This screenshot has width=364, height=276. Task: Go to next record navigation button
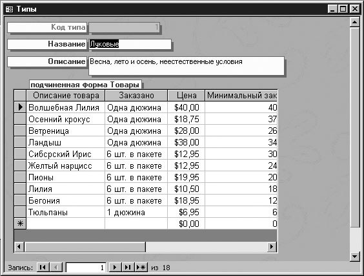point(115,268)
